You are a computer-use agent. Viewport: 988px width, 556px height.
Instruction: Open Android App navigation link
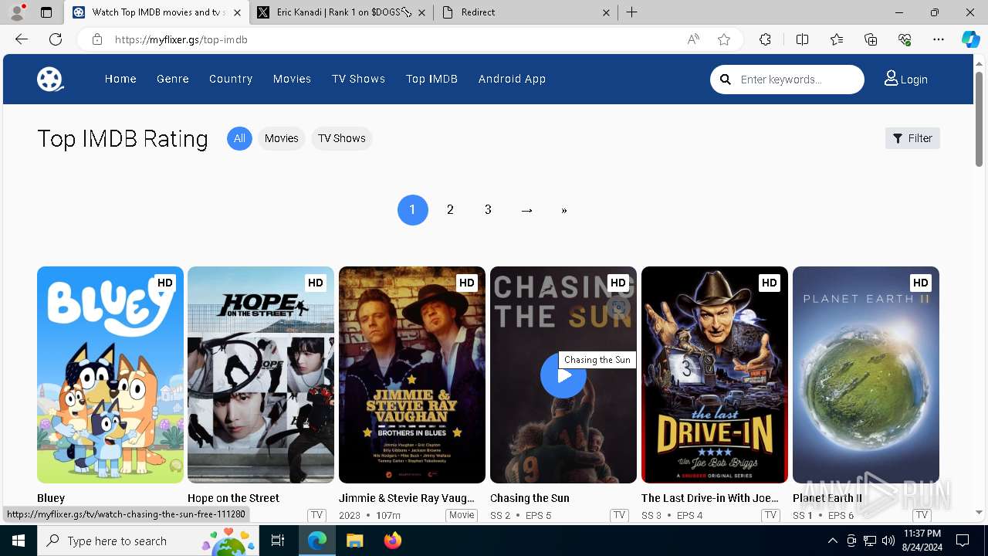click(512, 79)
